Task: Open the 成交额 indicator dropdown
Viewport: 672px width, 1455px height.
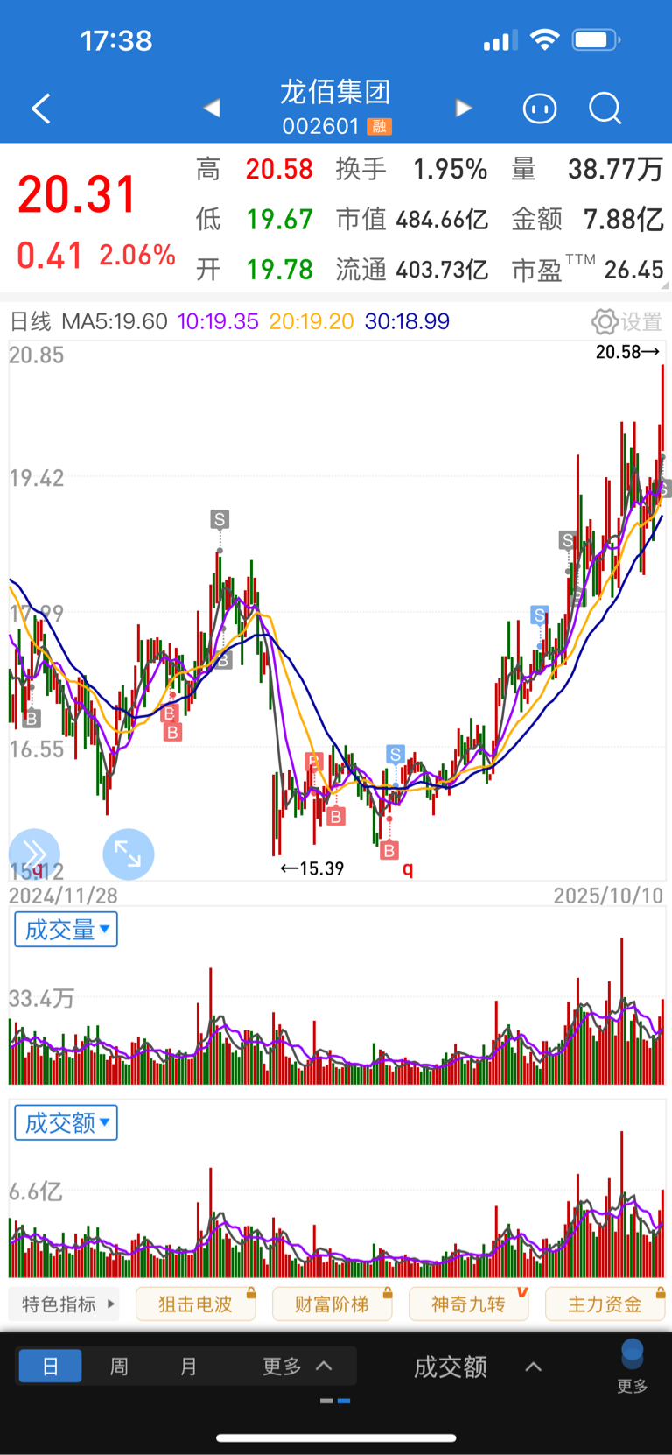Action: (66, 1122)
